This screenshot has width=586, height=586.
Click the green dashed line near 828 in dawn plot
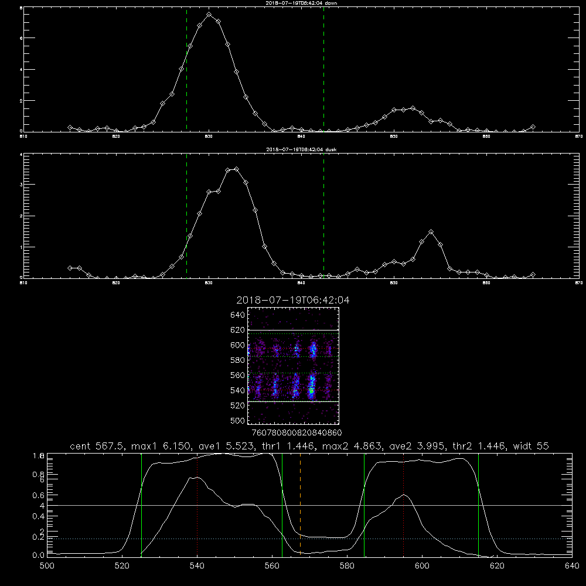coord(186,70)
